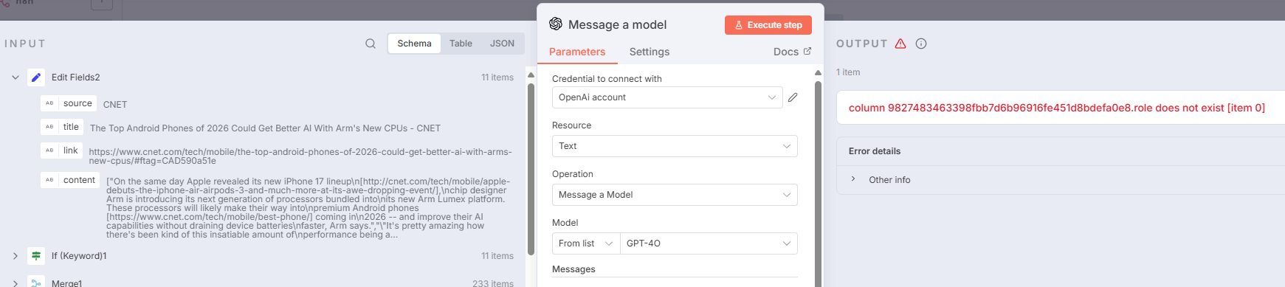Click the search icon in the Input panel
The image size is (1285, 287).
click(x=371, y=44)
